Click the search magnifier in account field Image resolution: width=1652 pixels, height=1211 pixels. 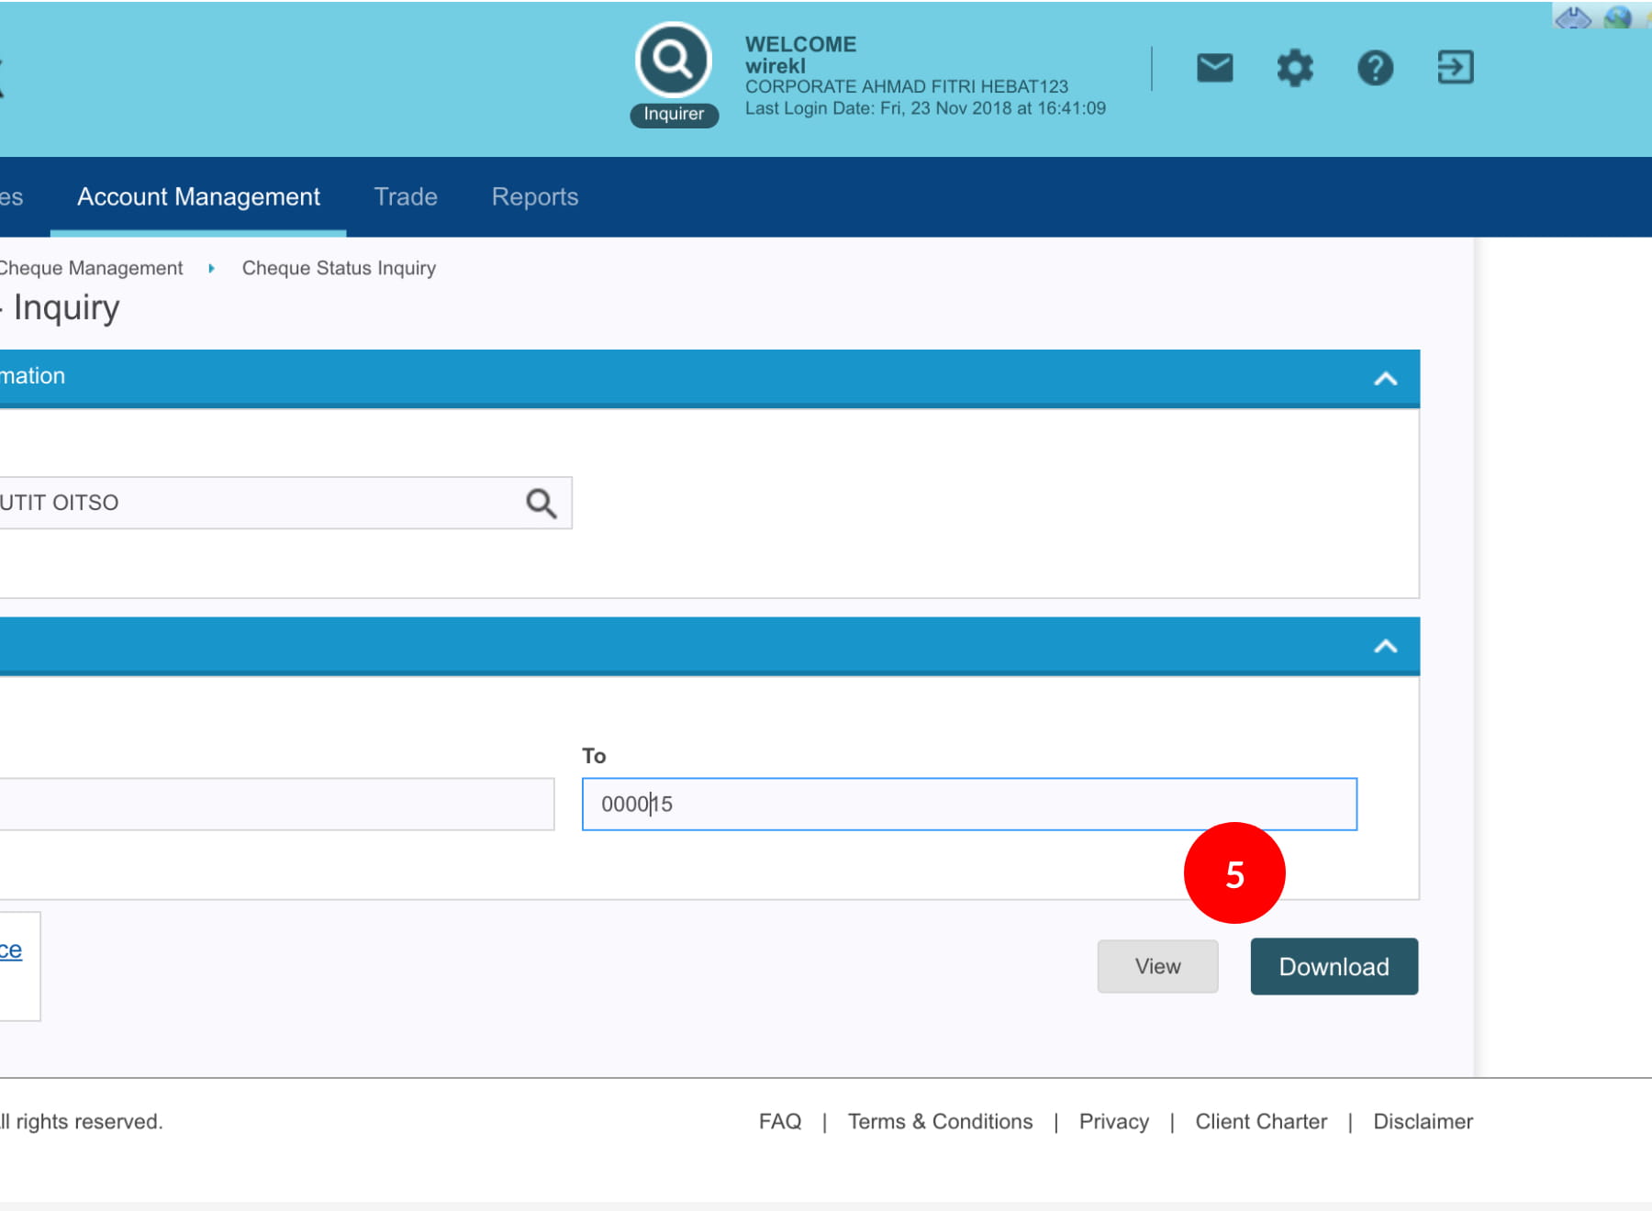pos(541,503)
